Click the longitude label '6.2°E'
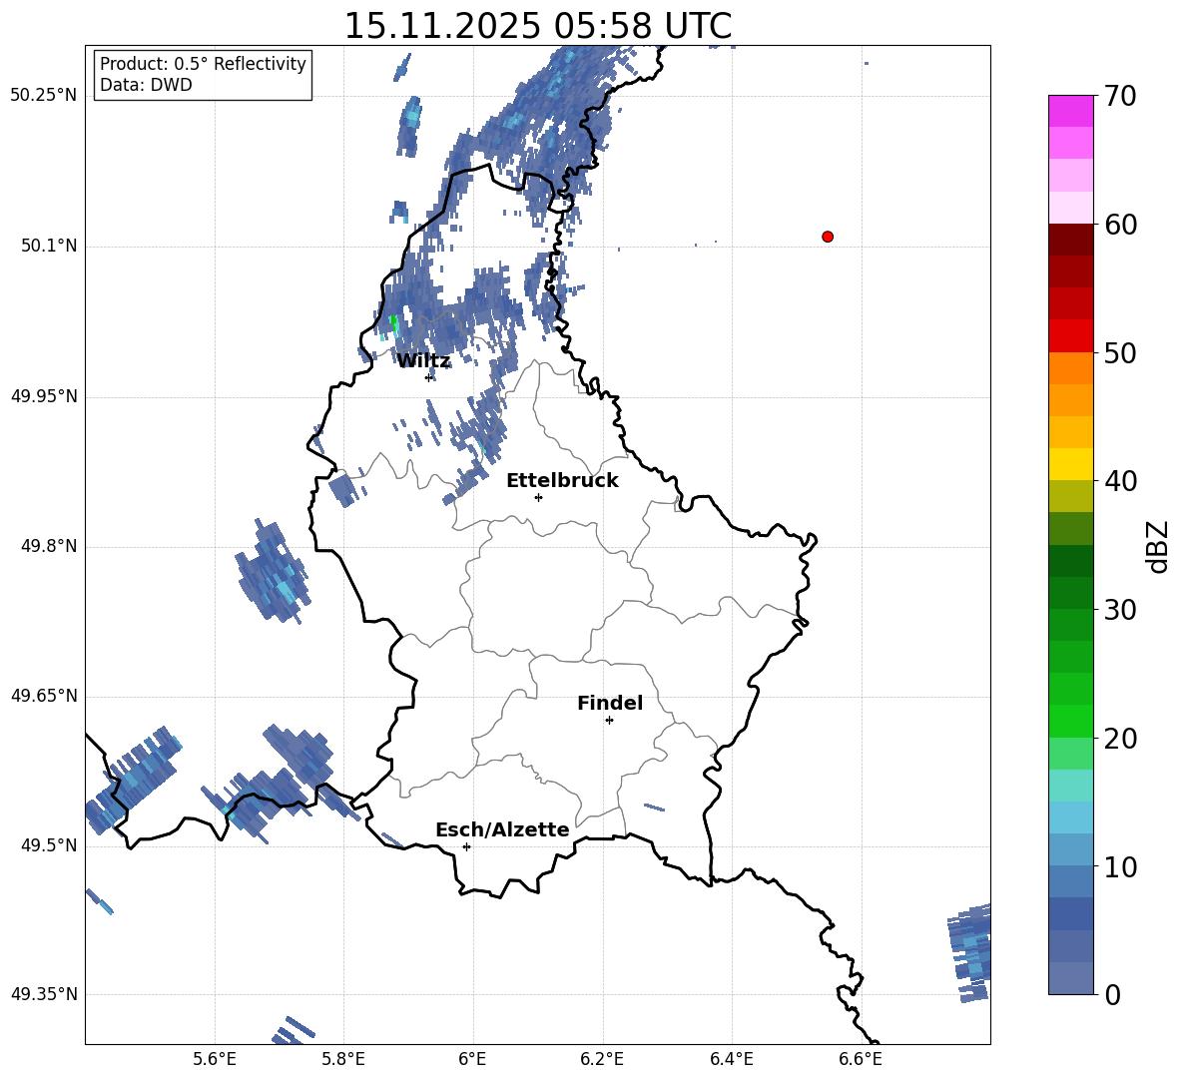Viewport: 1182px width, 1079px height. (602, 1059)
